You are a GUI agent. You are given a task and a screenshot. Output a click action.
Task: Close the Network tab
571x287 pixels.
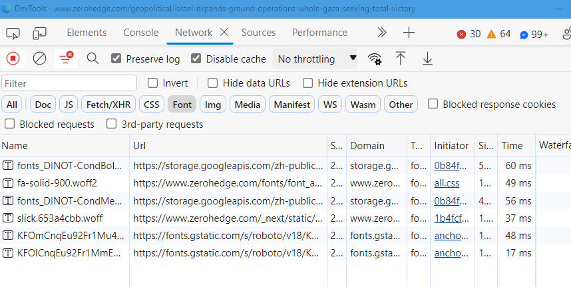pos(224,33)
